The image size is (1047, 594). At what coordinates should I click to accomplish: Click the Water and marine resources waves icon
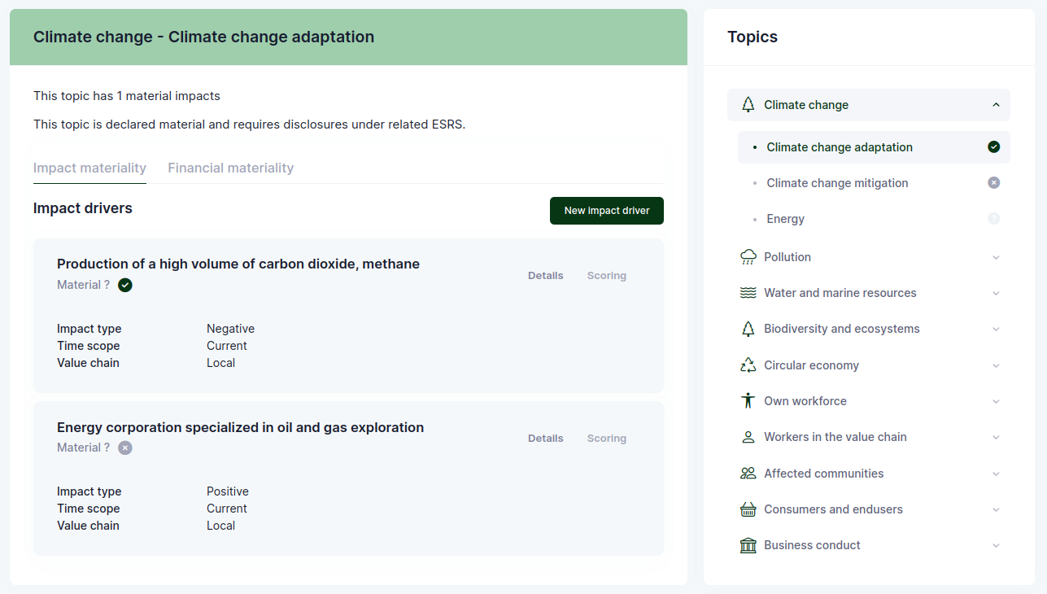click(748, 293)
